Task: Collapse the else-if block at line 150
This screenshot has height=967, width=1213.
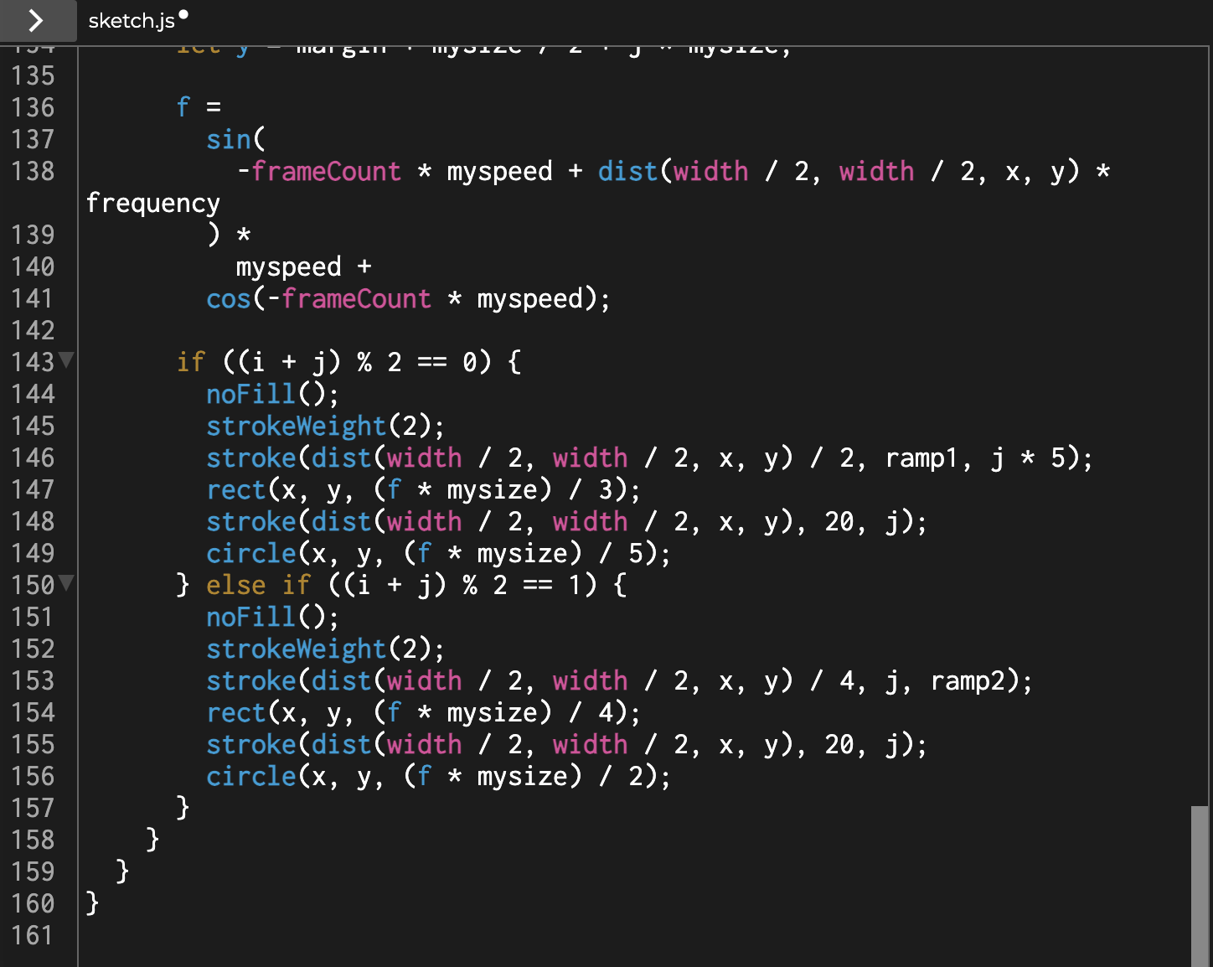Action: point(66,583)
